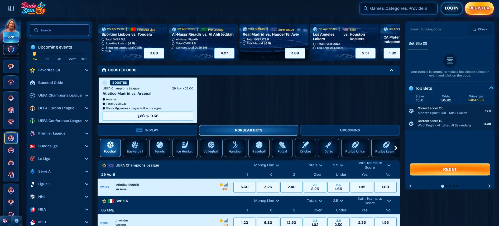Image resolution: width=499 pixels, height=226 pixels.
Task: Click the Insert Booking Code field
Action: (x=438, y=30)
